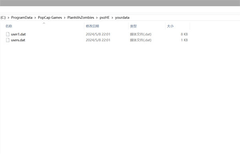The width and height of the screenshot is (240, 154).
Task: Toggle sort direction arrow above 名称
Action: point(44,23)
